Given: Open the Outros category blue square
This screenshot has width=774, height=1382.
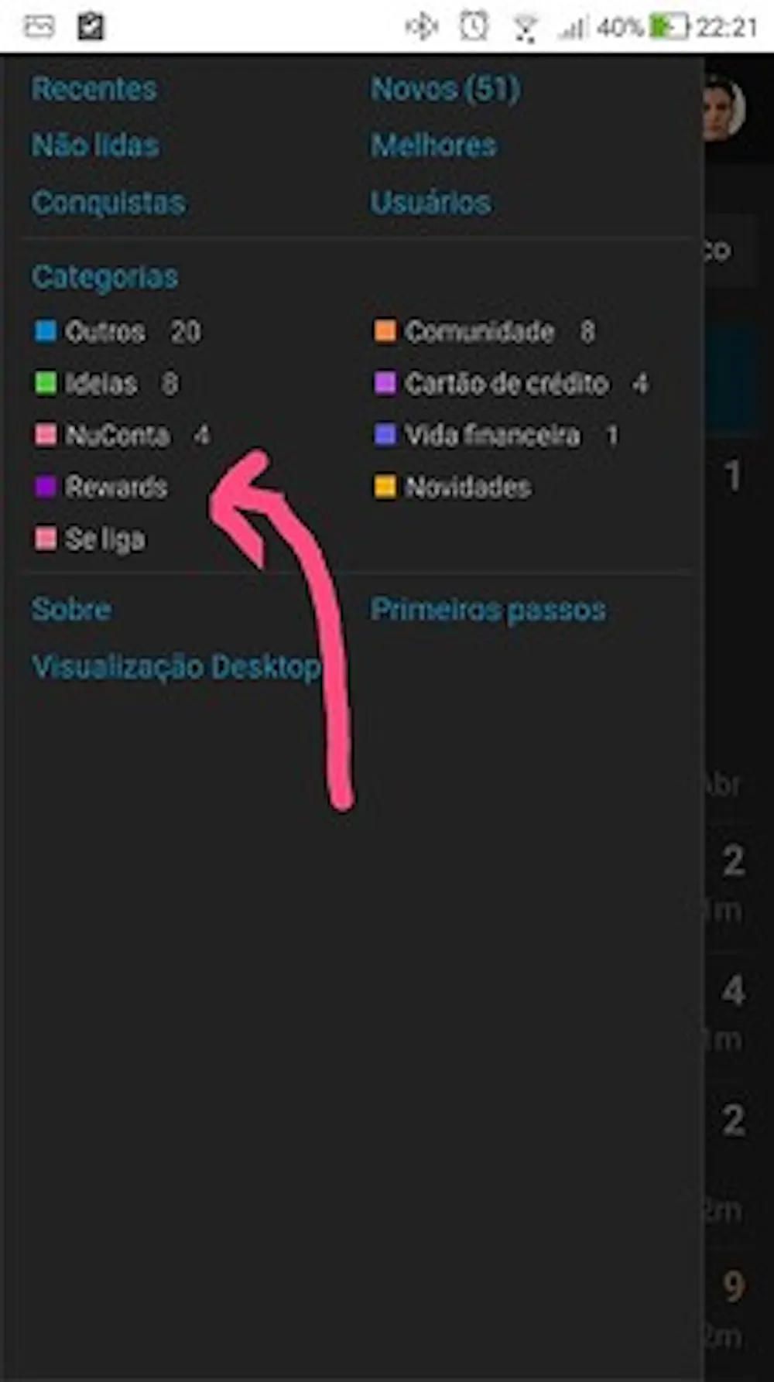Looking at the screenshot, I should [46, 331].
